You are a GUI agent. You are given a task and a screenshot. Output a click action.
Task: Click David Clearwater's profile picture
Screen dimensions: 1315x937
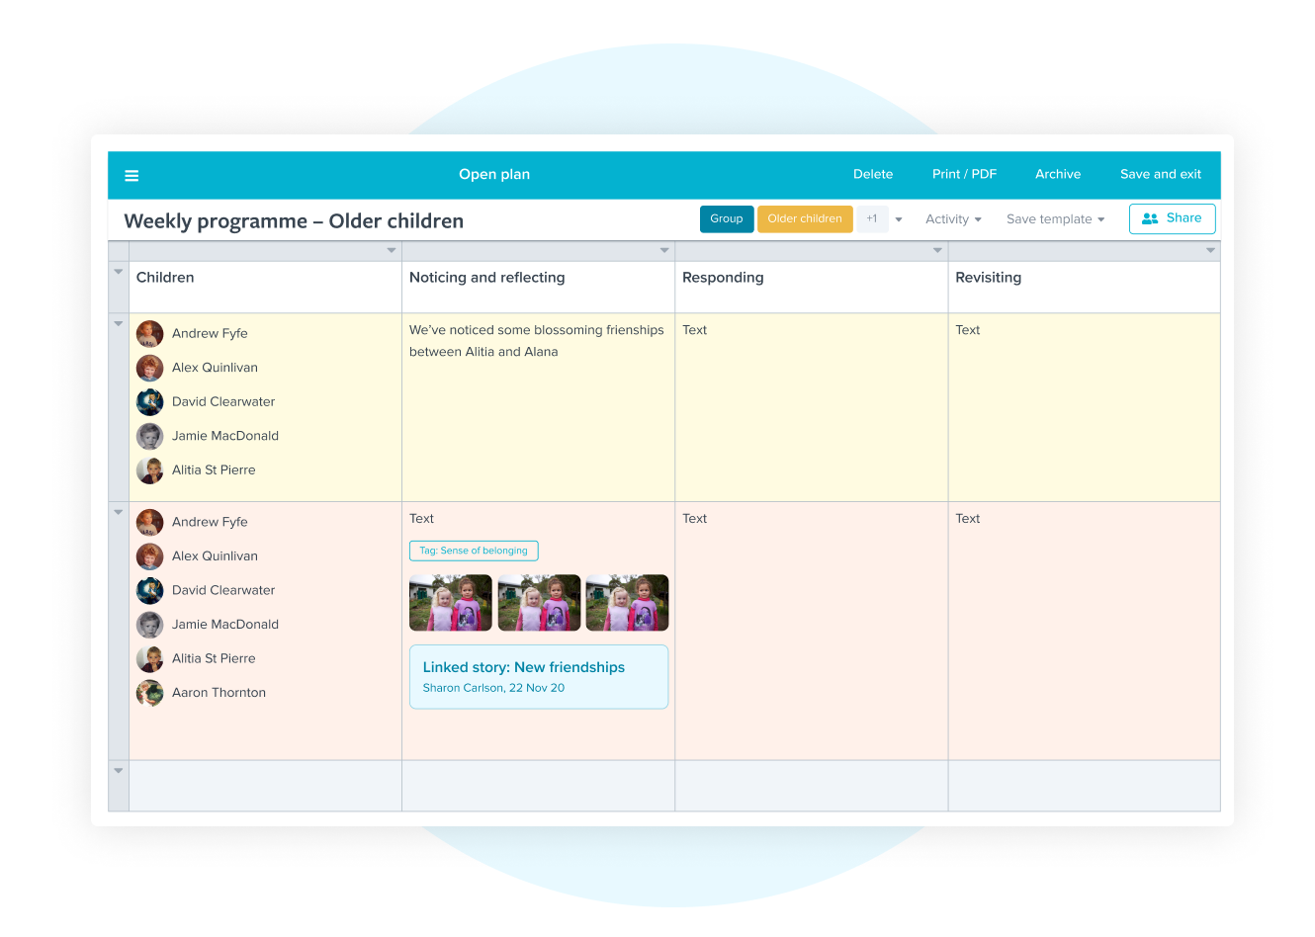[x=149, y=401]
